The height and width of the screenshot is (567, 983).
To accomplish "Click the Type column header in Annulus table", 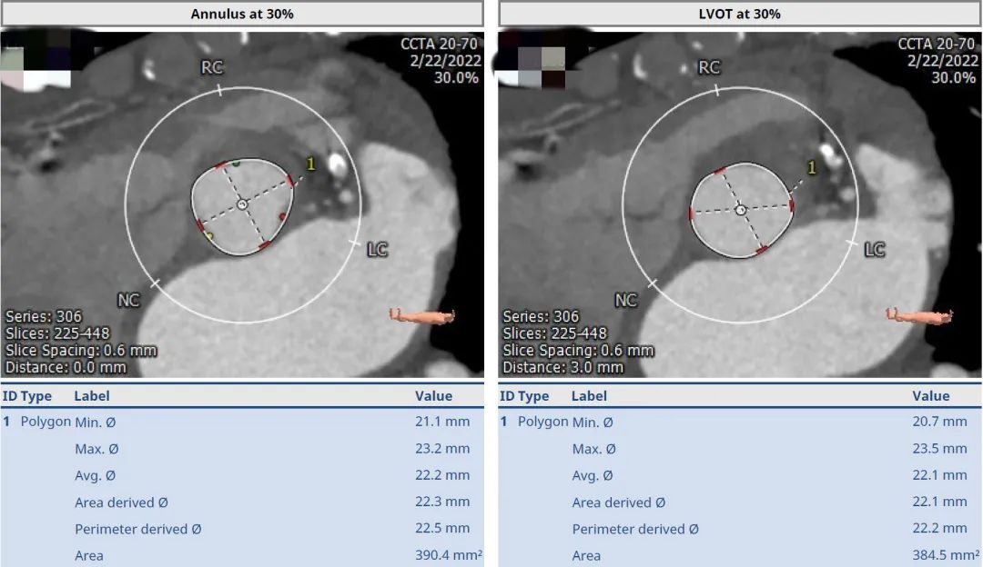I will point(36,396).
